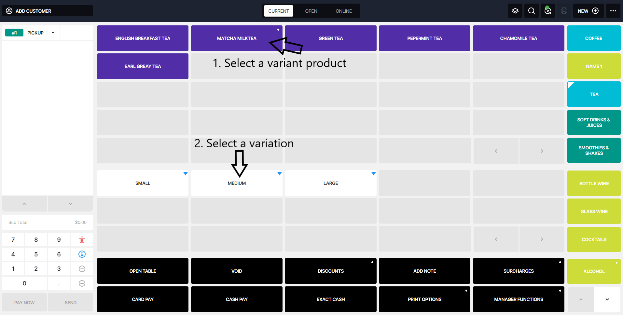Go to next product page arrow

pos(542,151)
